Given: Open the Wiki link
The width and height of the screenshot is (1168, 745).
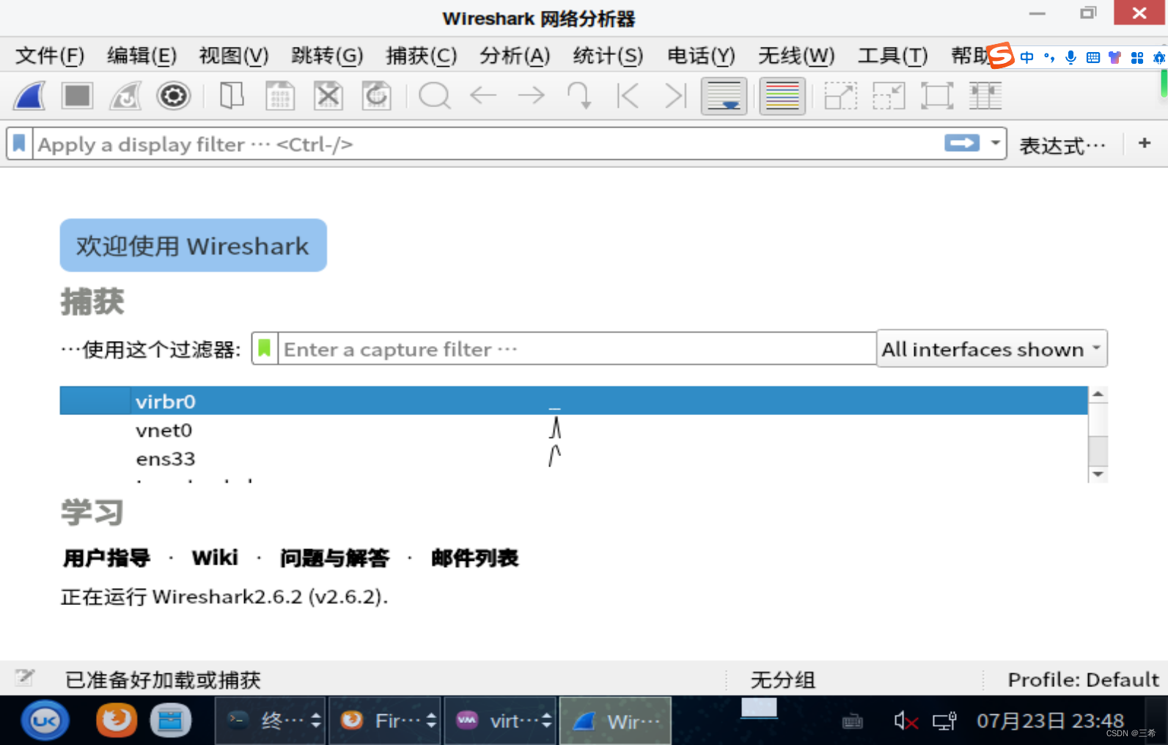Looking at the screenshot, I should (x=215, y=558).
